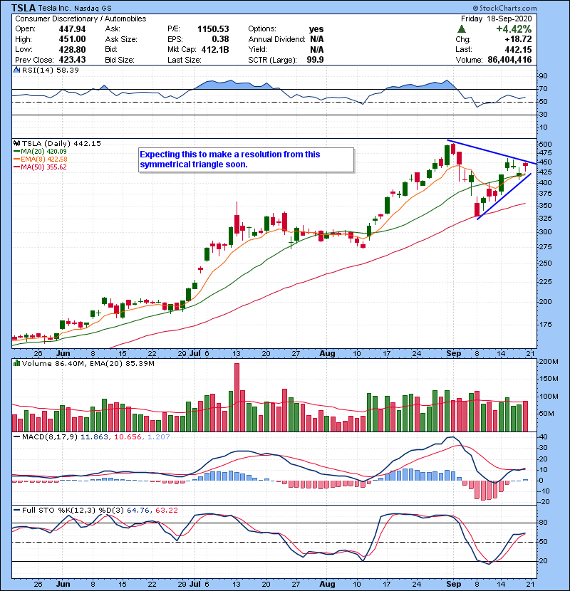Click the MACD(8,17,9) indicator label
The width and height of the screenshot is (570, 591).
click(x=50, y=437)
